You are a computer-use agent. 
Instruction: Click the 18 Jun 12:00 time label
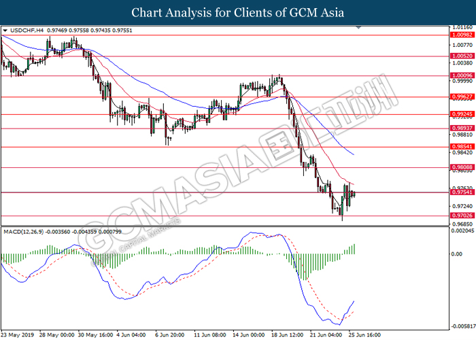click(x=288, y=335)
